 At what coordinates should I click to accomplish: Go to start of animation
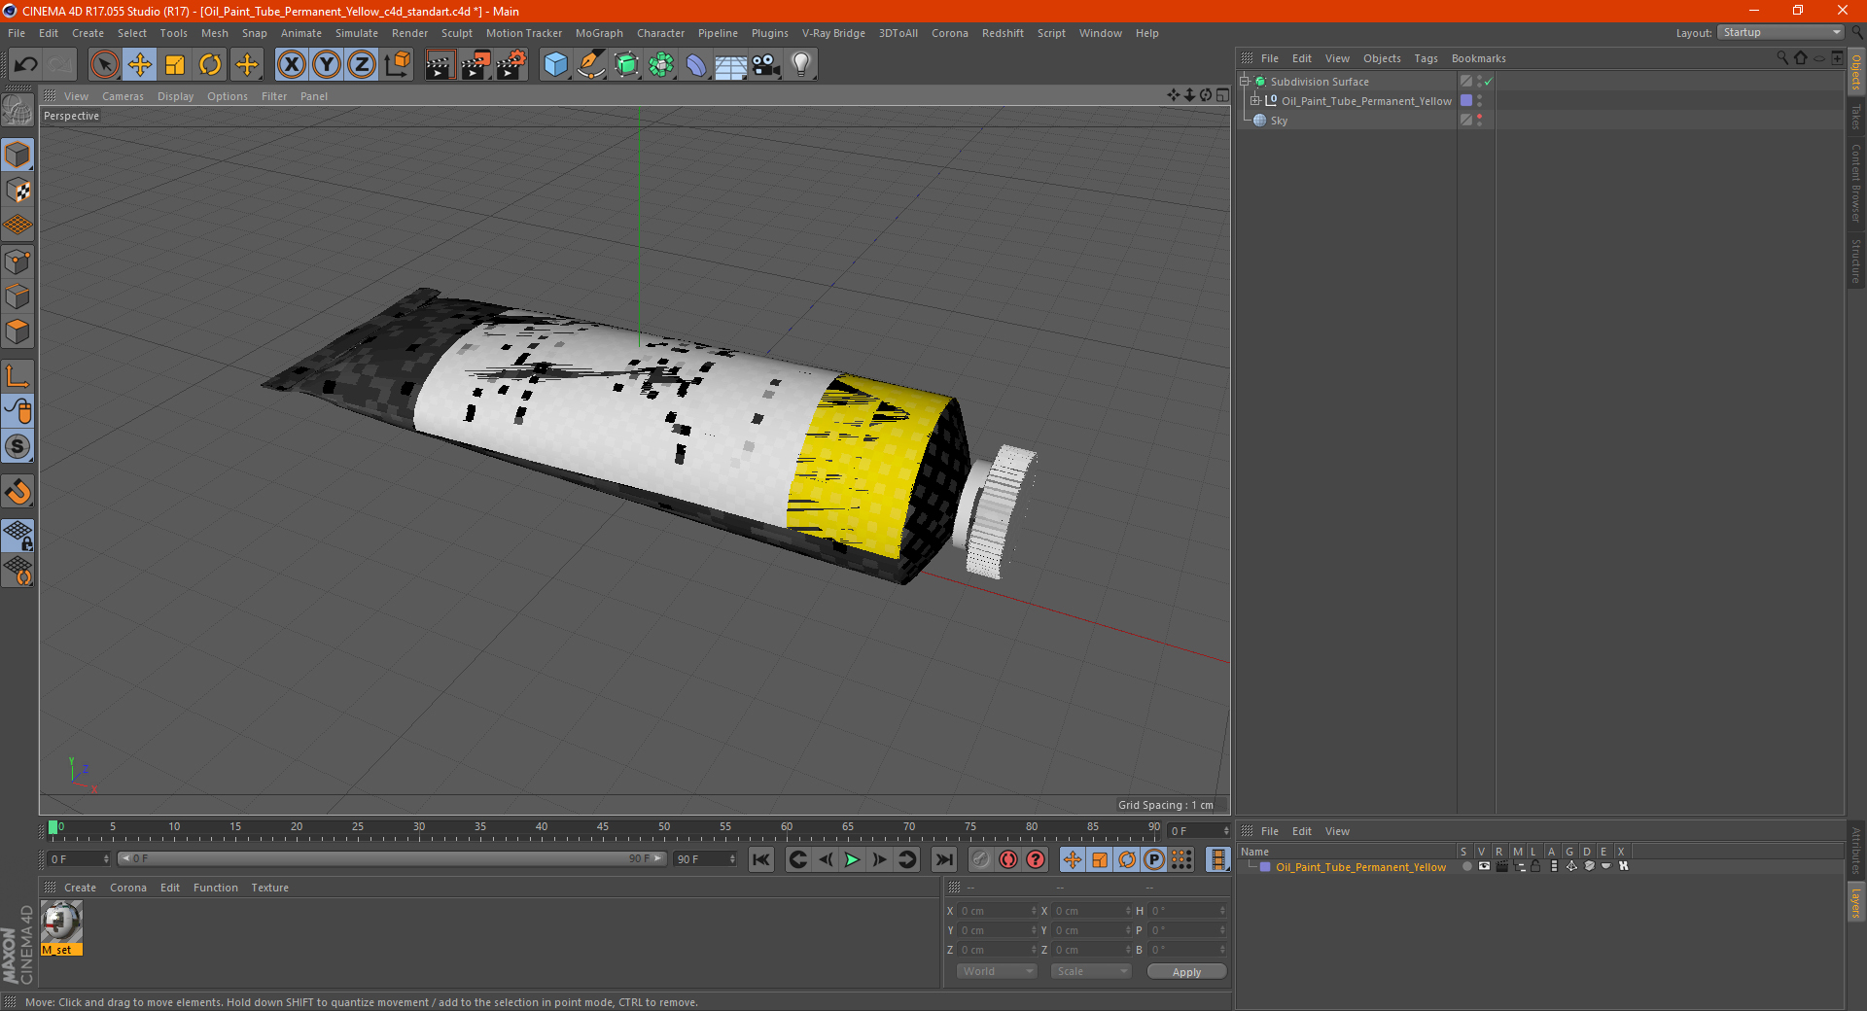(761, 859)
